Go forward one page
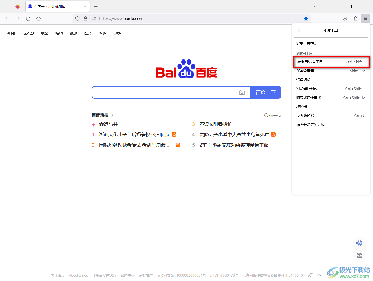373x281 pixels. tap(18, 19)
